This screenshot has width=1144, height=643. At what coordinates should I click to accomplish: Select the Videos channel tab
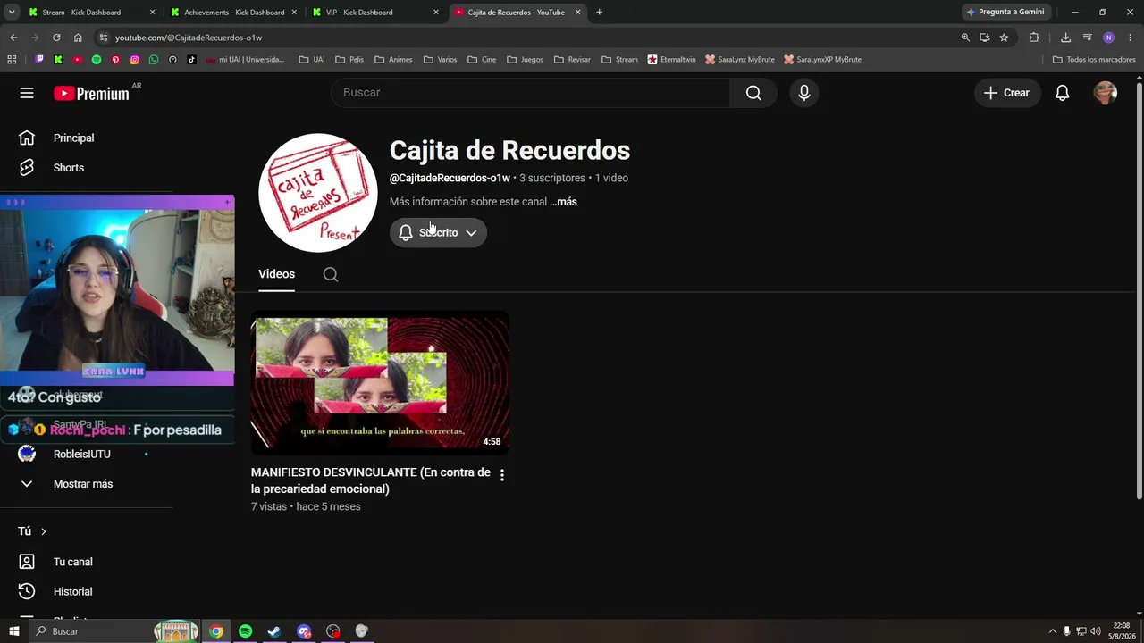[276, 274]
